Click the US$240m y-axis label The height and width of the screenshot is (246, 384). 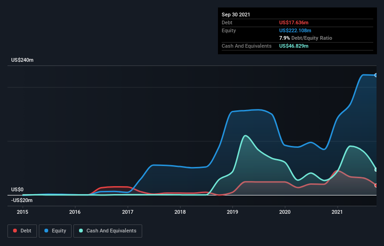pos(22,60)
